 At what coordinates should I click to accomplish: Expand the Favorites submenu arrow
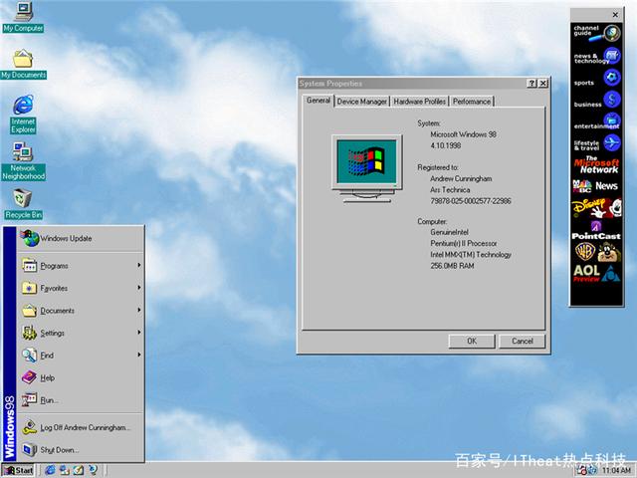click(139, 288)
